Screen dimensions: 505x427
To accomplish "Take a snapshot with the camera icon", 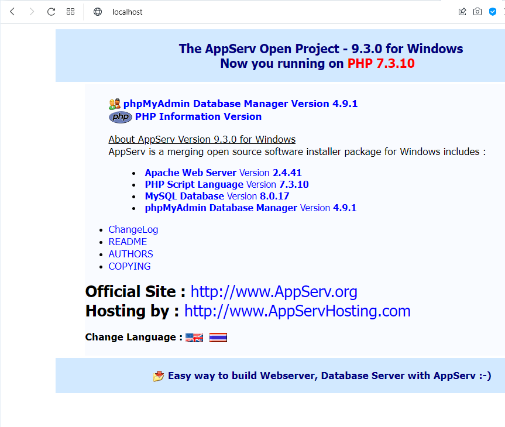I will pos(477,12).
